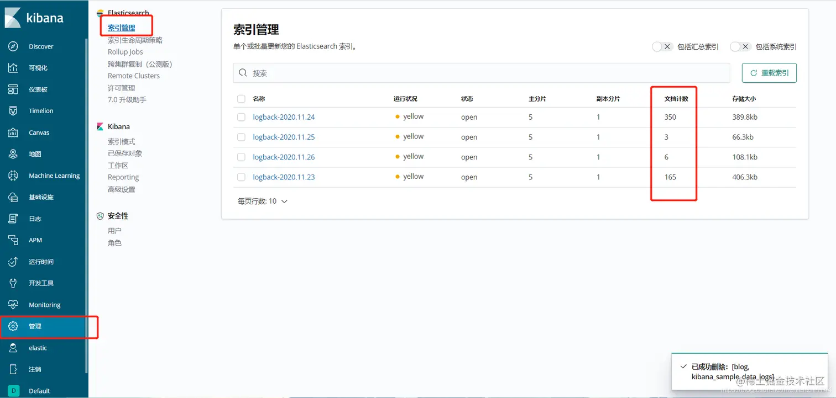
Task: Click the 重载索引 button
Action: [x=769, y=73]
